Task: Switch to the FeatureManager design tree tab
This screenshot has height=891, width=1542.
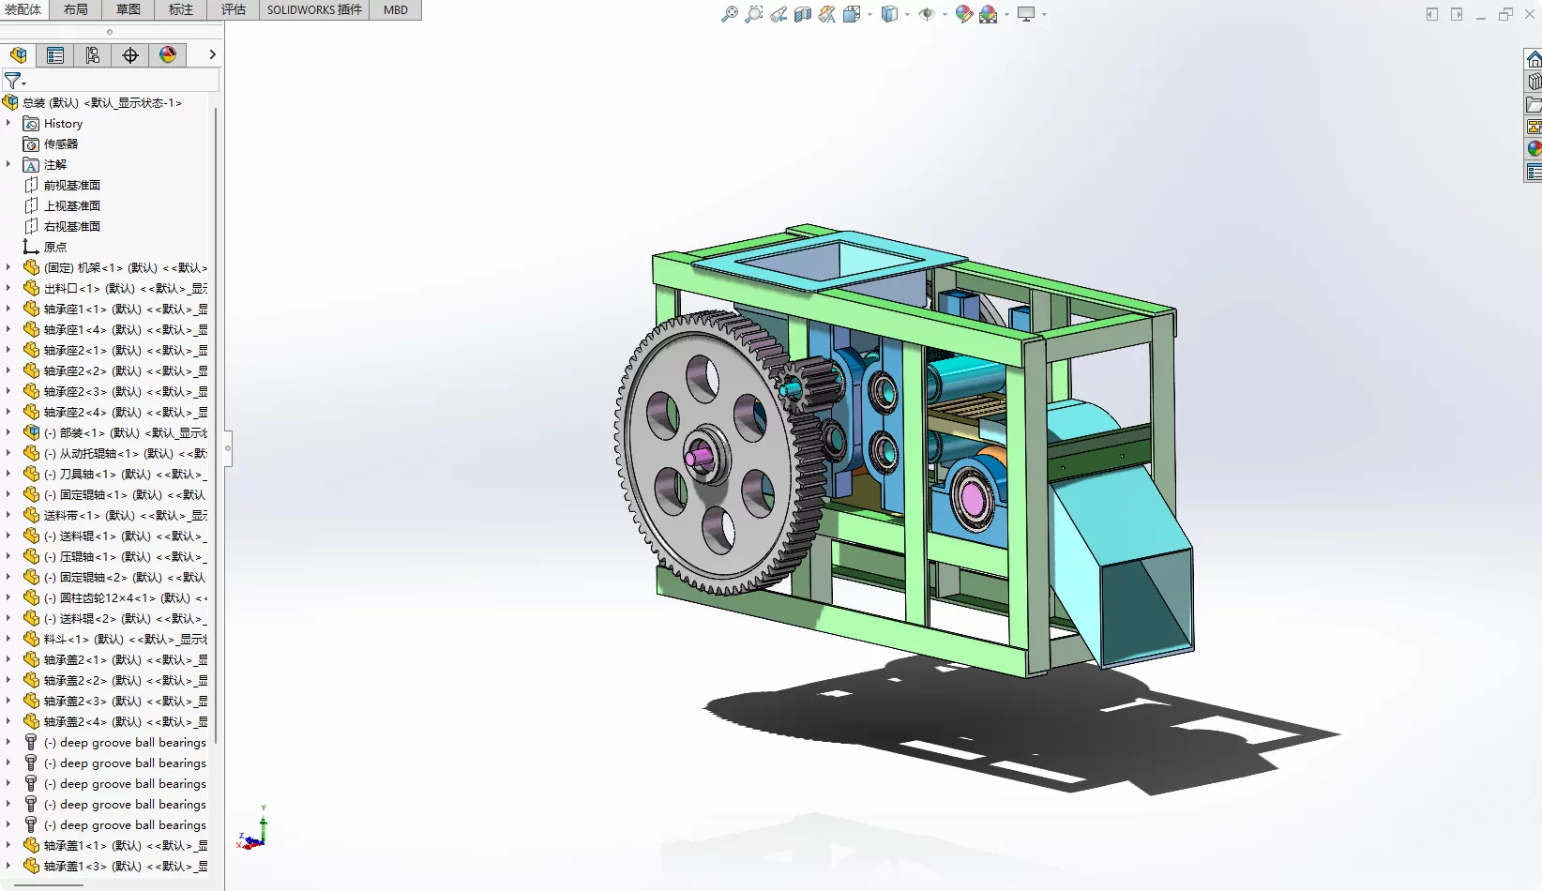Action: [x=19, y=55]
